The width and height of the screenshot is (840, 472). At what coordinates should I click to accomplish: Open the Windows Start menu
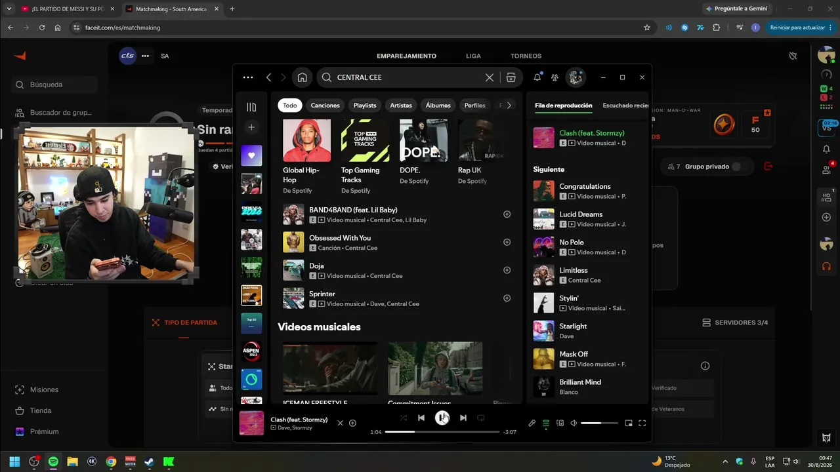click(14, 462)
